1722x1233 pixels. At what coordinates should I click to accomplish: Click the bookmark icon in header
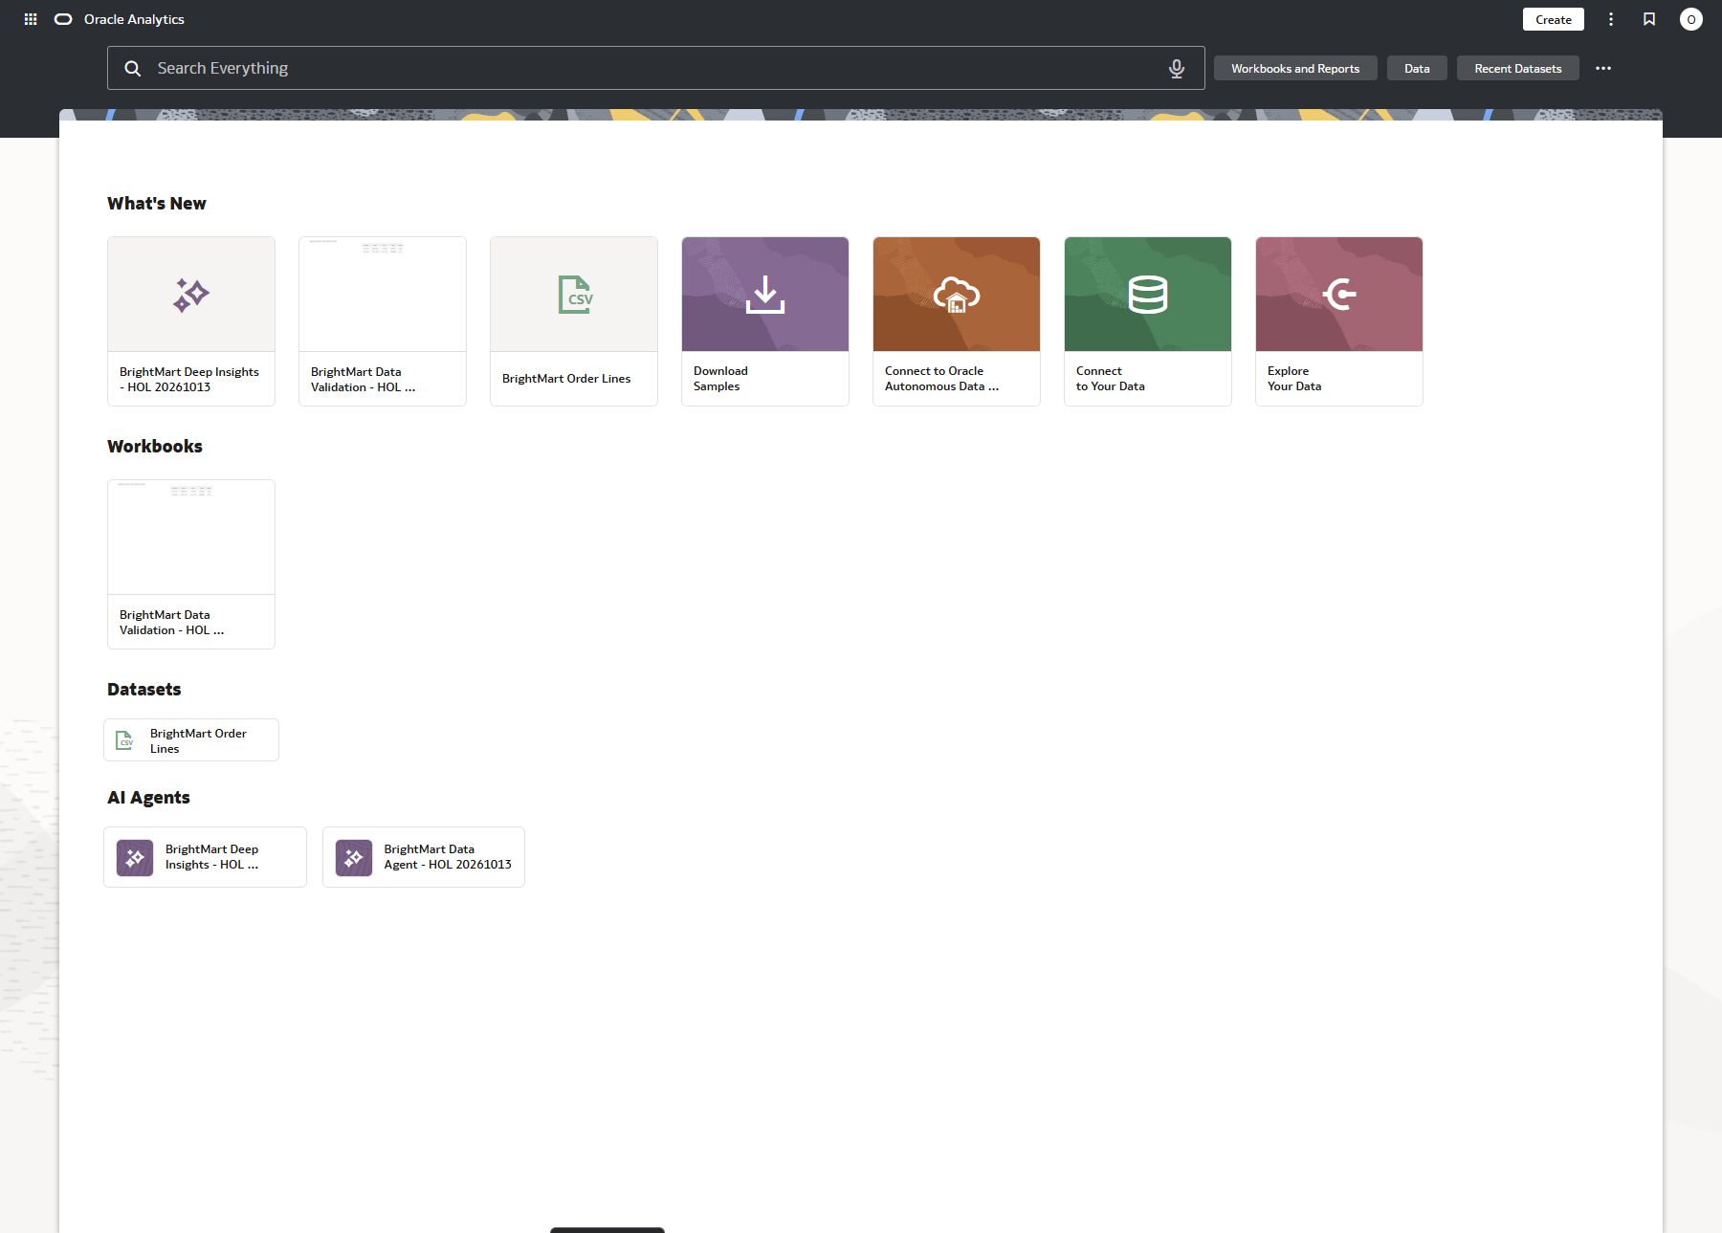[1649, 19]
